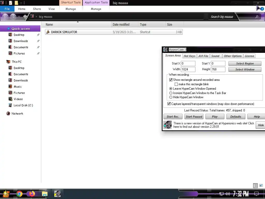Select Iconize HyperCam Window to Task Bar
Image resolution: width=265 pixels, height=199 pixels.
[x=171, y=93]
